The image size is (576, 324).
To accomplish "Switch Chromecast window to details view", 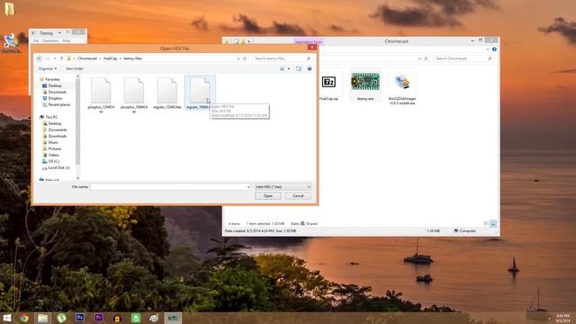I will click(486, 223).
